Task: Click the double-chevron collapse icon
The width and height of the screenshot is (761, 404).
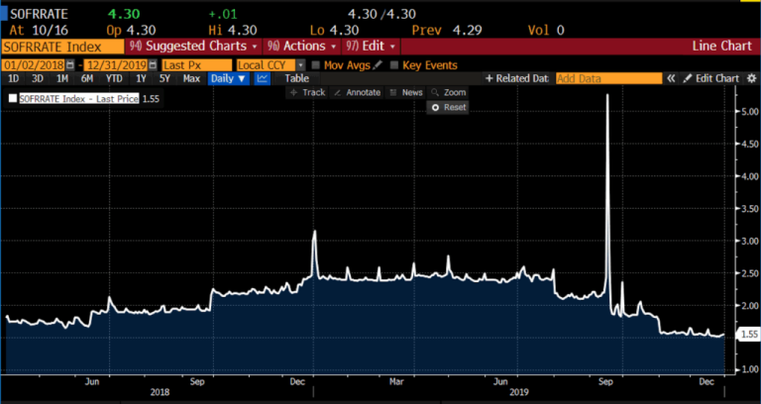Action: [x=671, y=78]
